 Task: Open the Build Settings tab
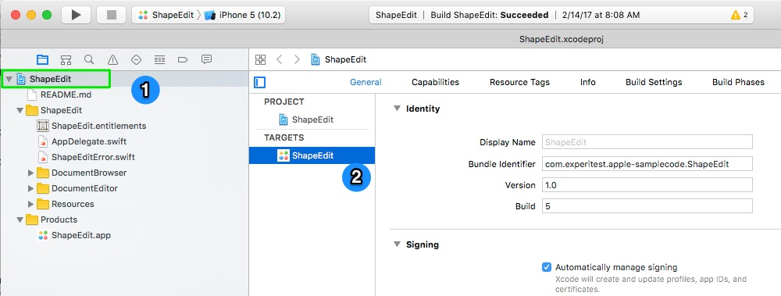(654, 82)
